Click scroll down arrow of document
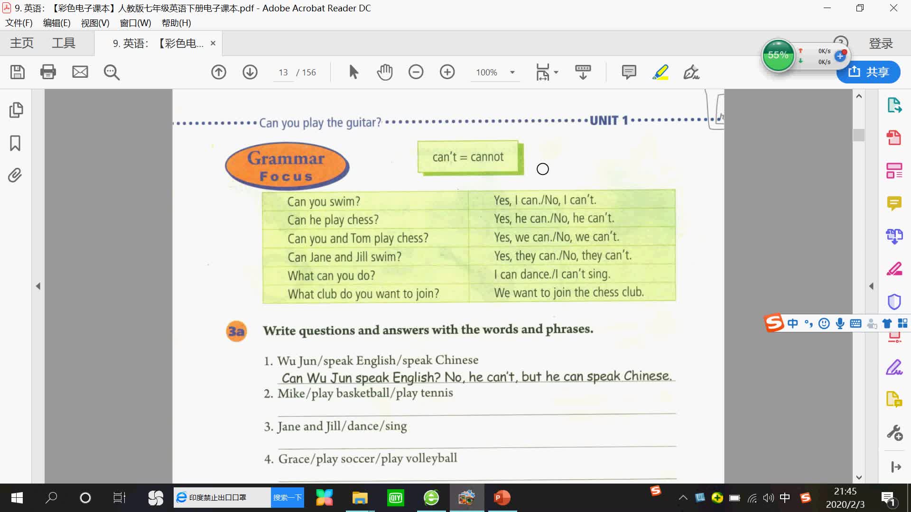 pyautogui.click(x=859, y=477)
